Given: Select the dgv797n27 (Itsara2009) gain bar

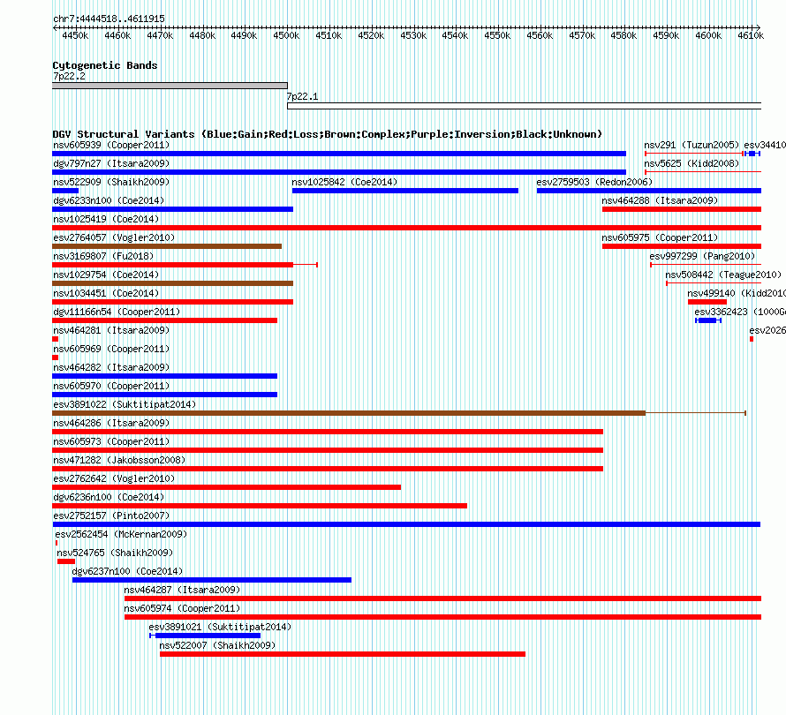Looking at the screenshot, I should (x=339, y=172).
